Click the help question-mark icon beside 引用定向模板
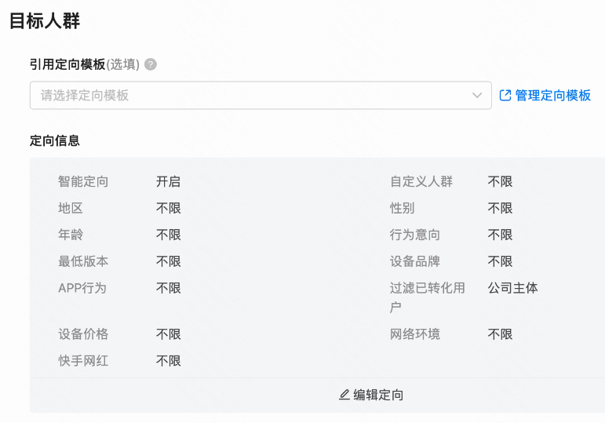 [x=151, y=64]
